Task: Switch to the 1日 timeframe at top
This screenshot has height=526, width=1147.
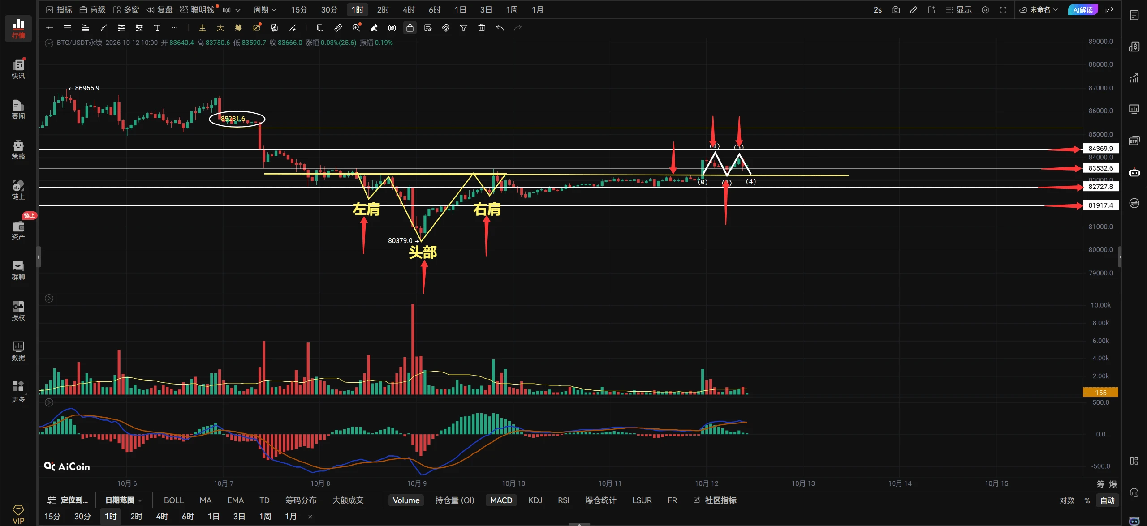Action: [x=460, y=10]
